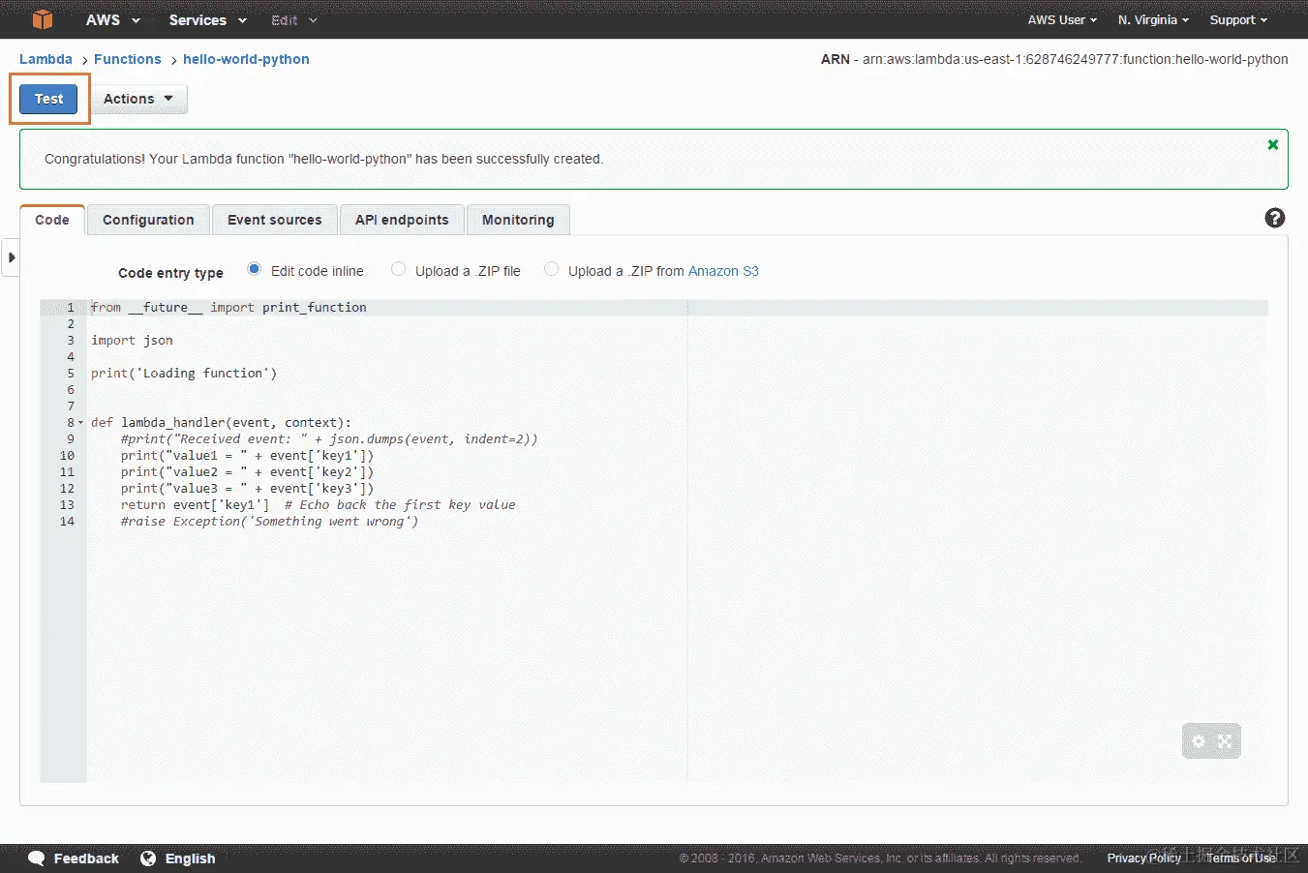
Task: Click hello-world-python breadcrumb link
Action: tap(246, 59)
